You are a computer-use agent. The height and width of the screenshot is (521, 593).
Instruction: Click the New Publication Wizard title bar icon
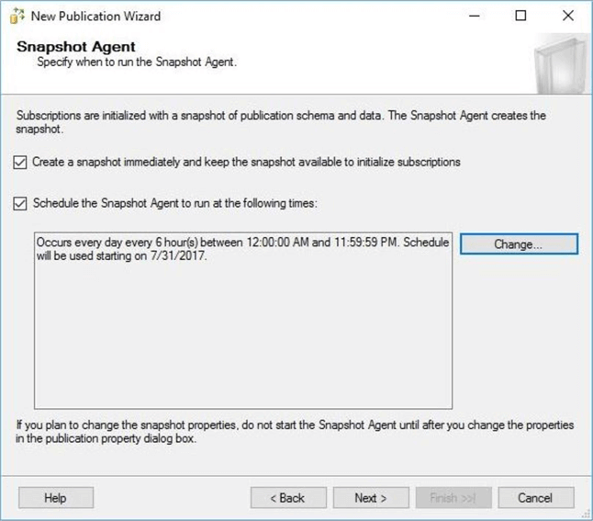coord(17,16)
